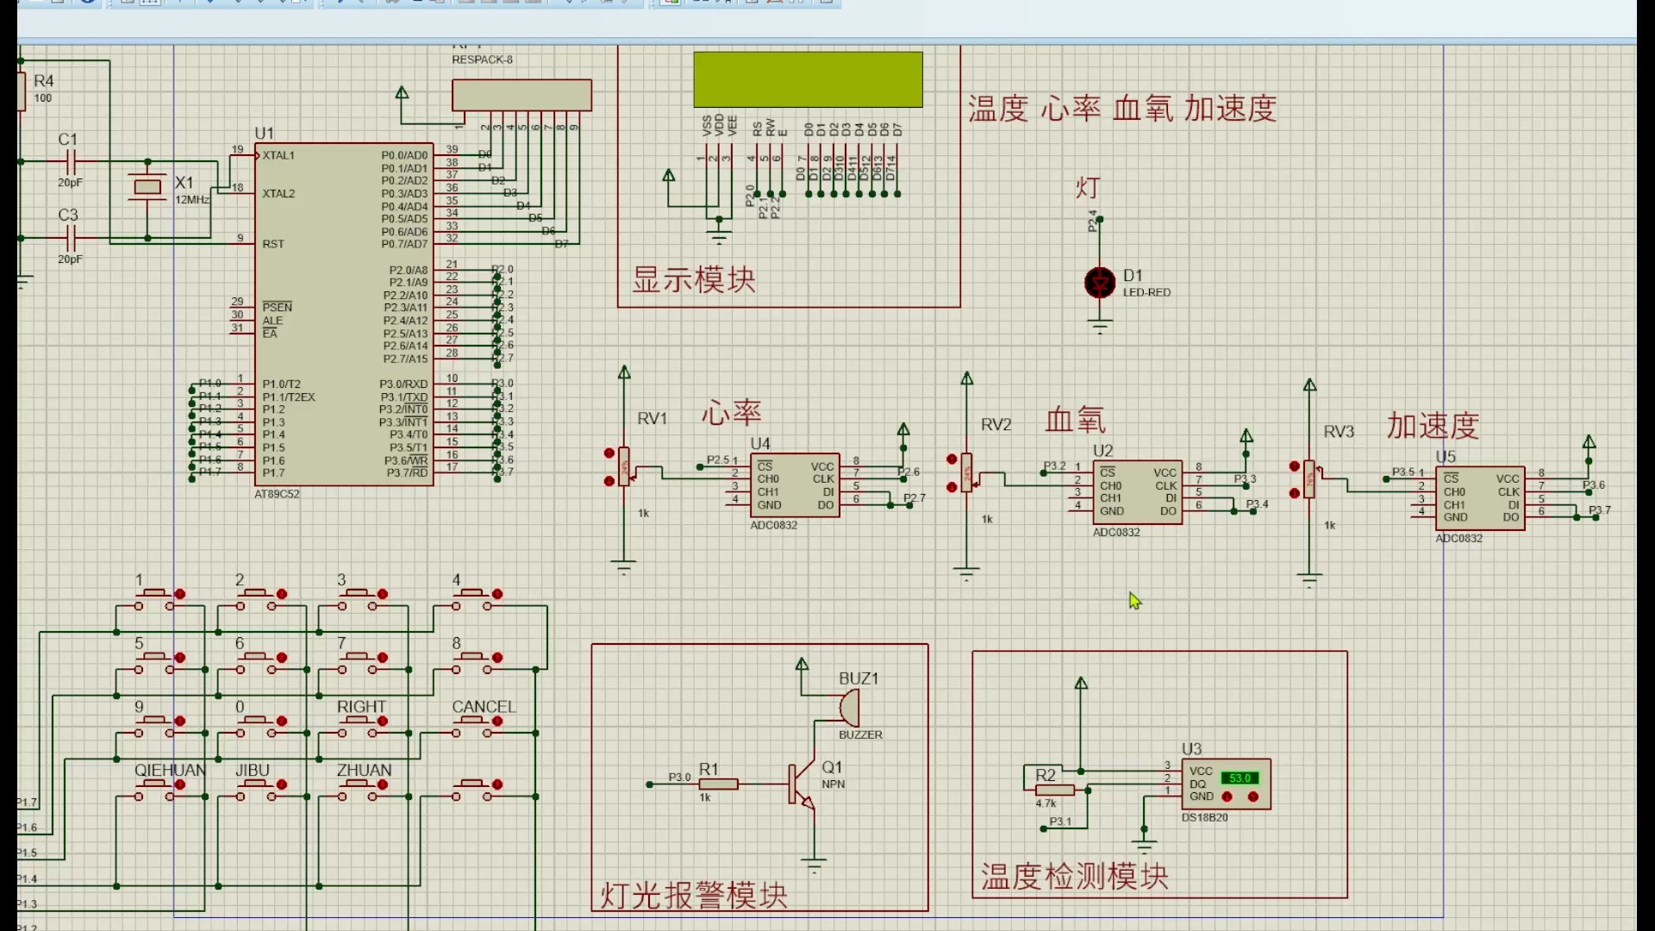1655x931 pixels.
Task: Click the RIGHT keypad pushbutton
Action: 358,726
